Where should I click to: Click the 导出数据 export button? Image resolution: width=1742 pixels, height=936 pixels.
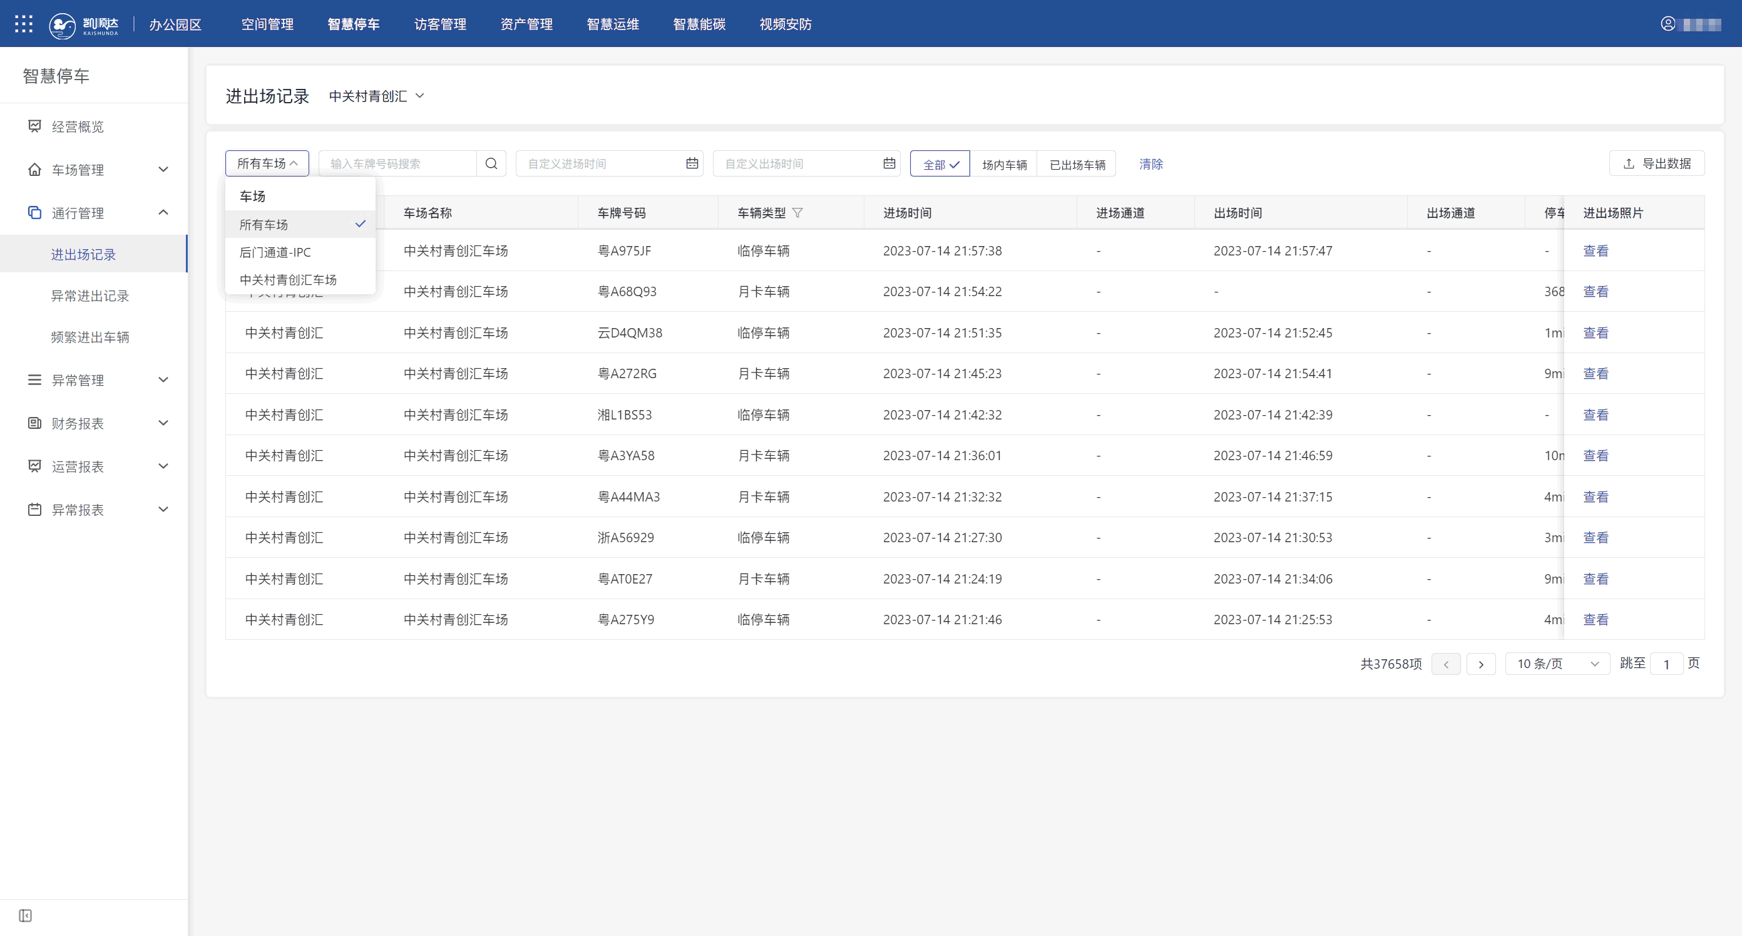[x=1657, y=163]
